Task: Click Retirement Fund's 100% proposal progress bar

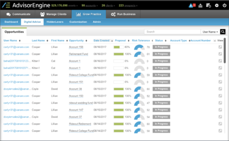Action: [x=119, y=54]
